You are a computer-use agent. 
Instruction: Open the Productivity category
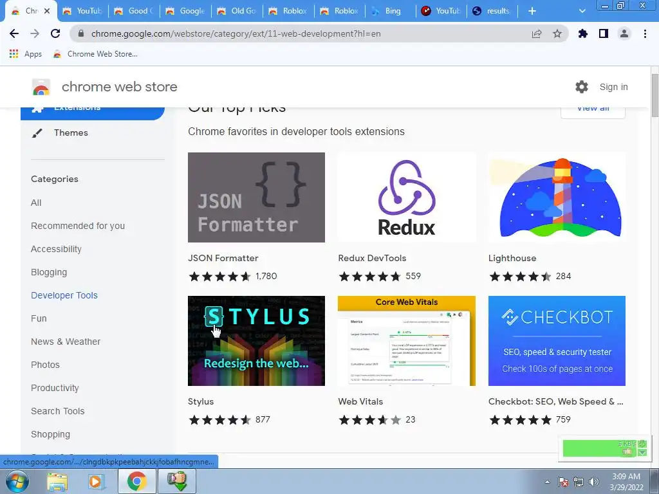[x=55, y=388]
